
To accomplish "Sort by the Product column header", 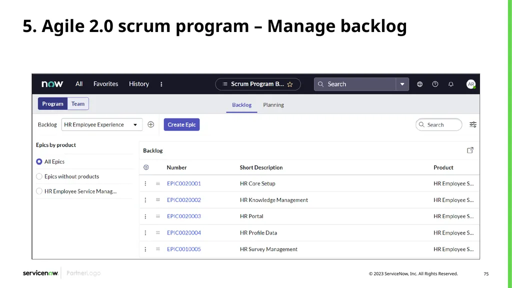I will tap(443, 167).
